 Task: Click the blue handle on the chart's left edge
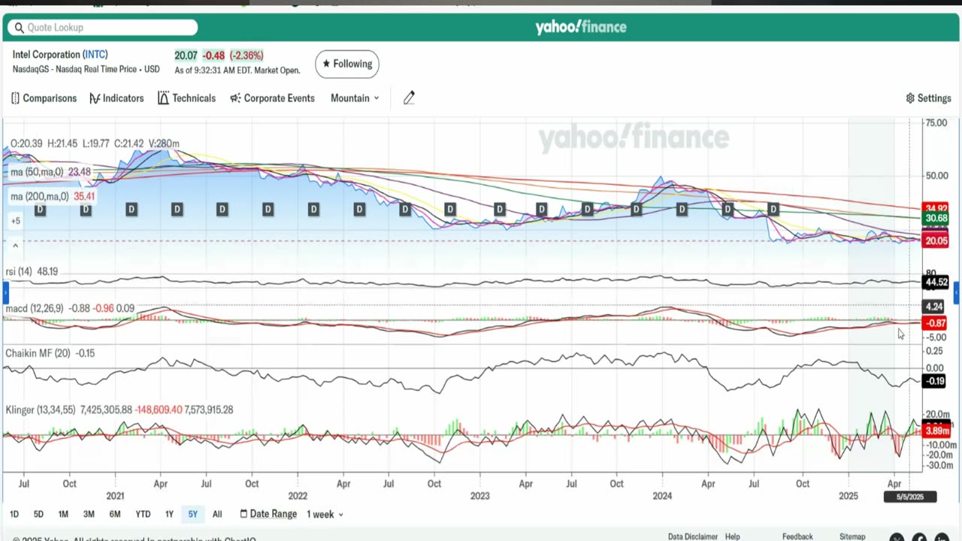5,292
